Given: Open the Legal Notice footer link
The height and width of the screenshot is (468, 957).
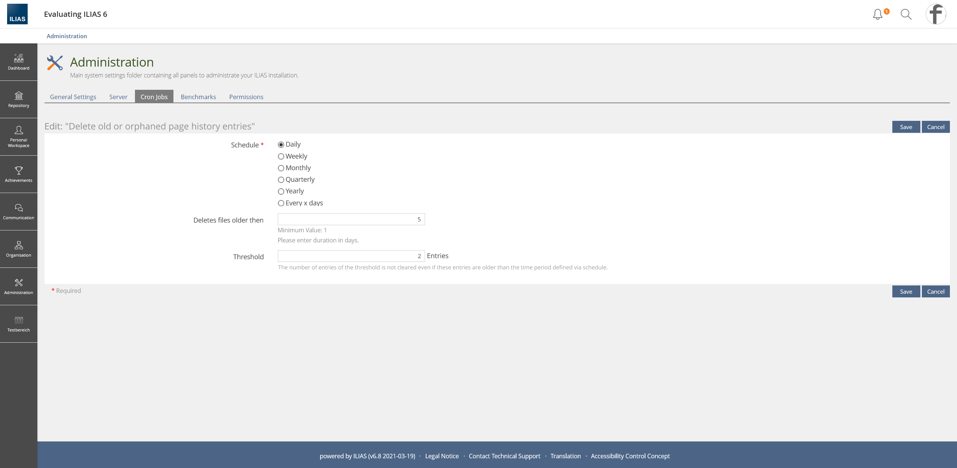Looking at the screenshot, I should [442, 456].
